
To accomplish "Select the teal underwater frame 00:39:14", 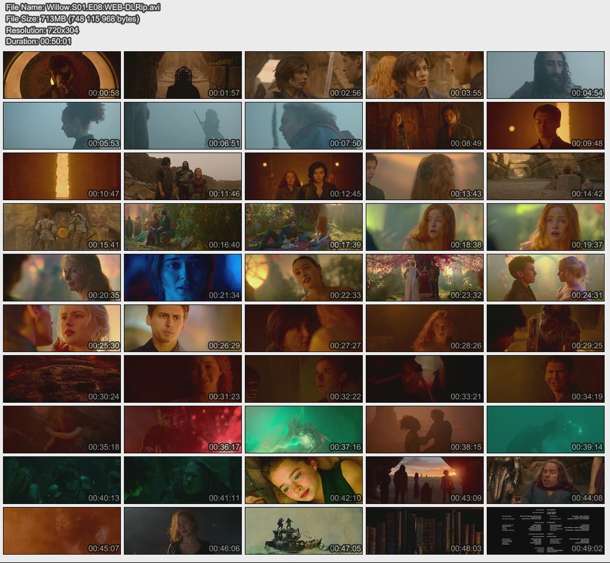I will pyautogui.click(x=546, y=430).
